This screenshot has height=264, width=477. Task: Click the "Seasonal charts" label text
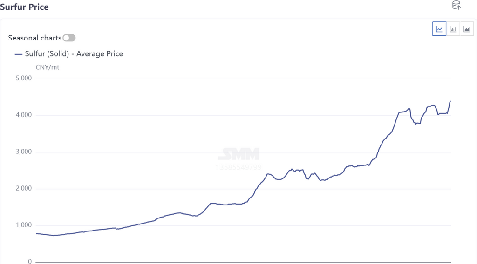34,38
